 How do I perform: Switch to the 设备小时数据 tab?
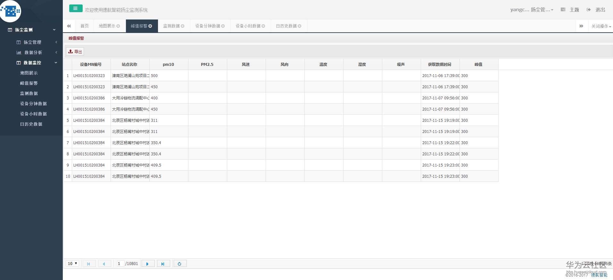pos(248,26)
